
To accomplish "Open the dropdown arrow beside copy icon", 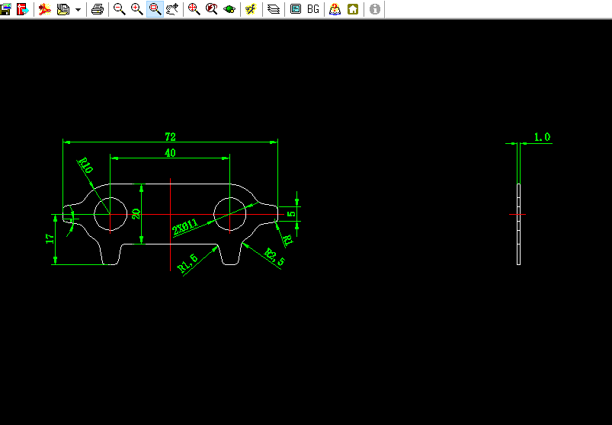I will pos(78,9).
